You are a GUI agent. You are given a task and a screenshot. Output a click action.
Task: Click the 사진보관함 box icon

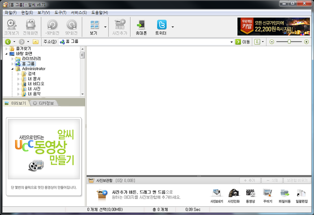pyautogui.click(x=91, y=181)
